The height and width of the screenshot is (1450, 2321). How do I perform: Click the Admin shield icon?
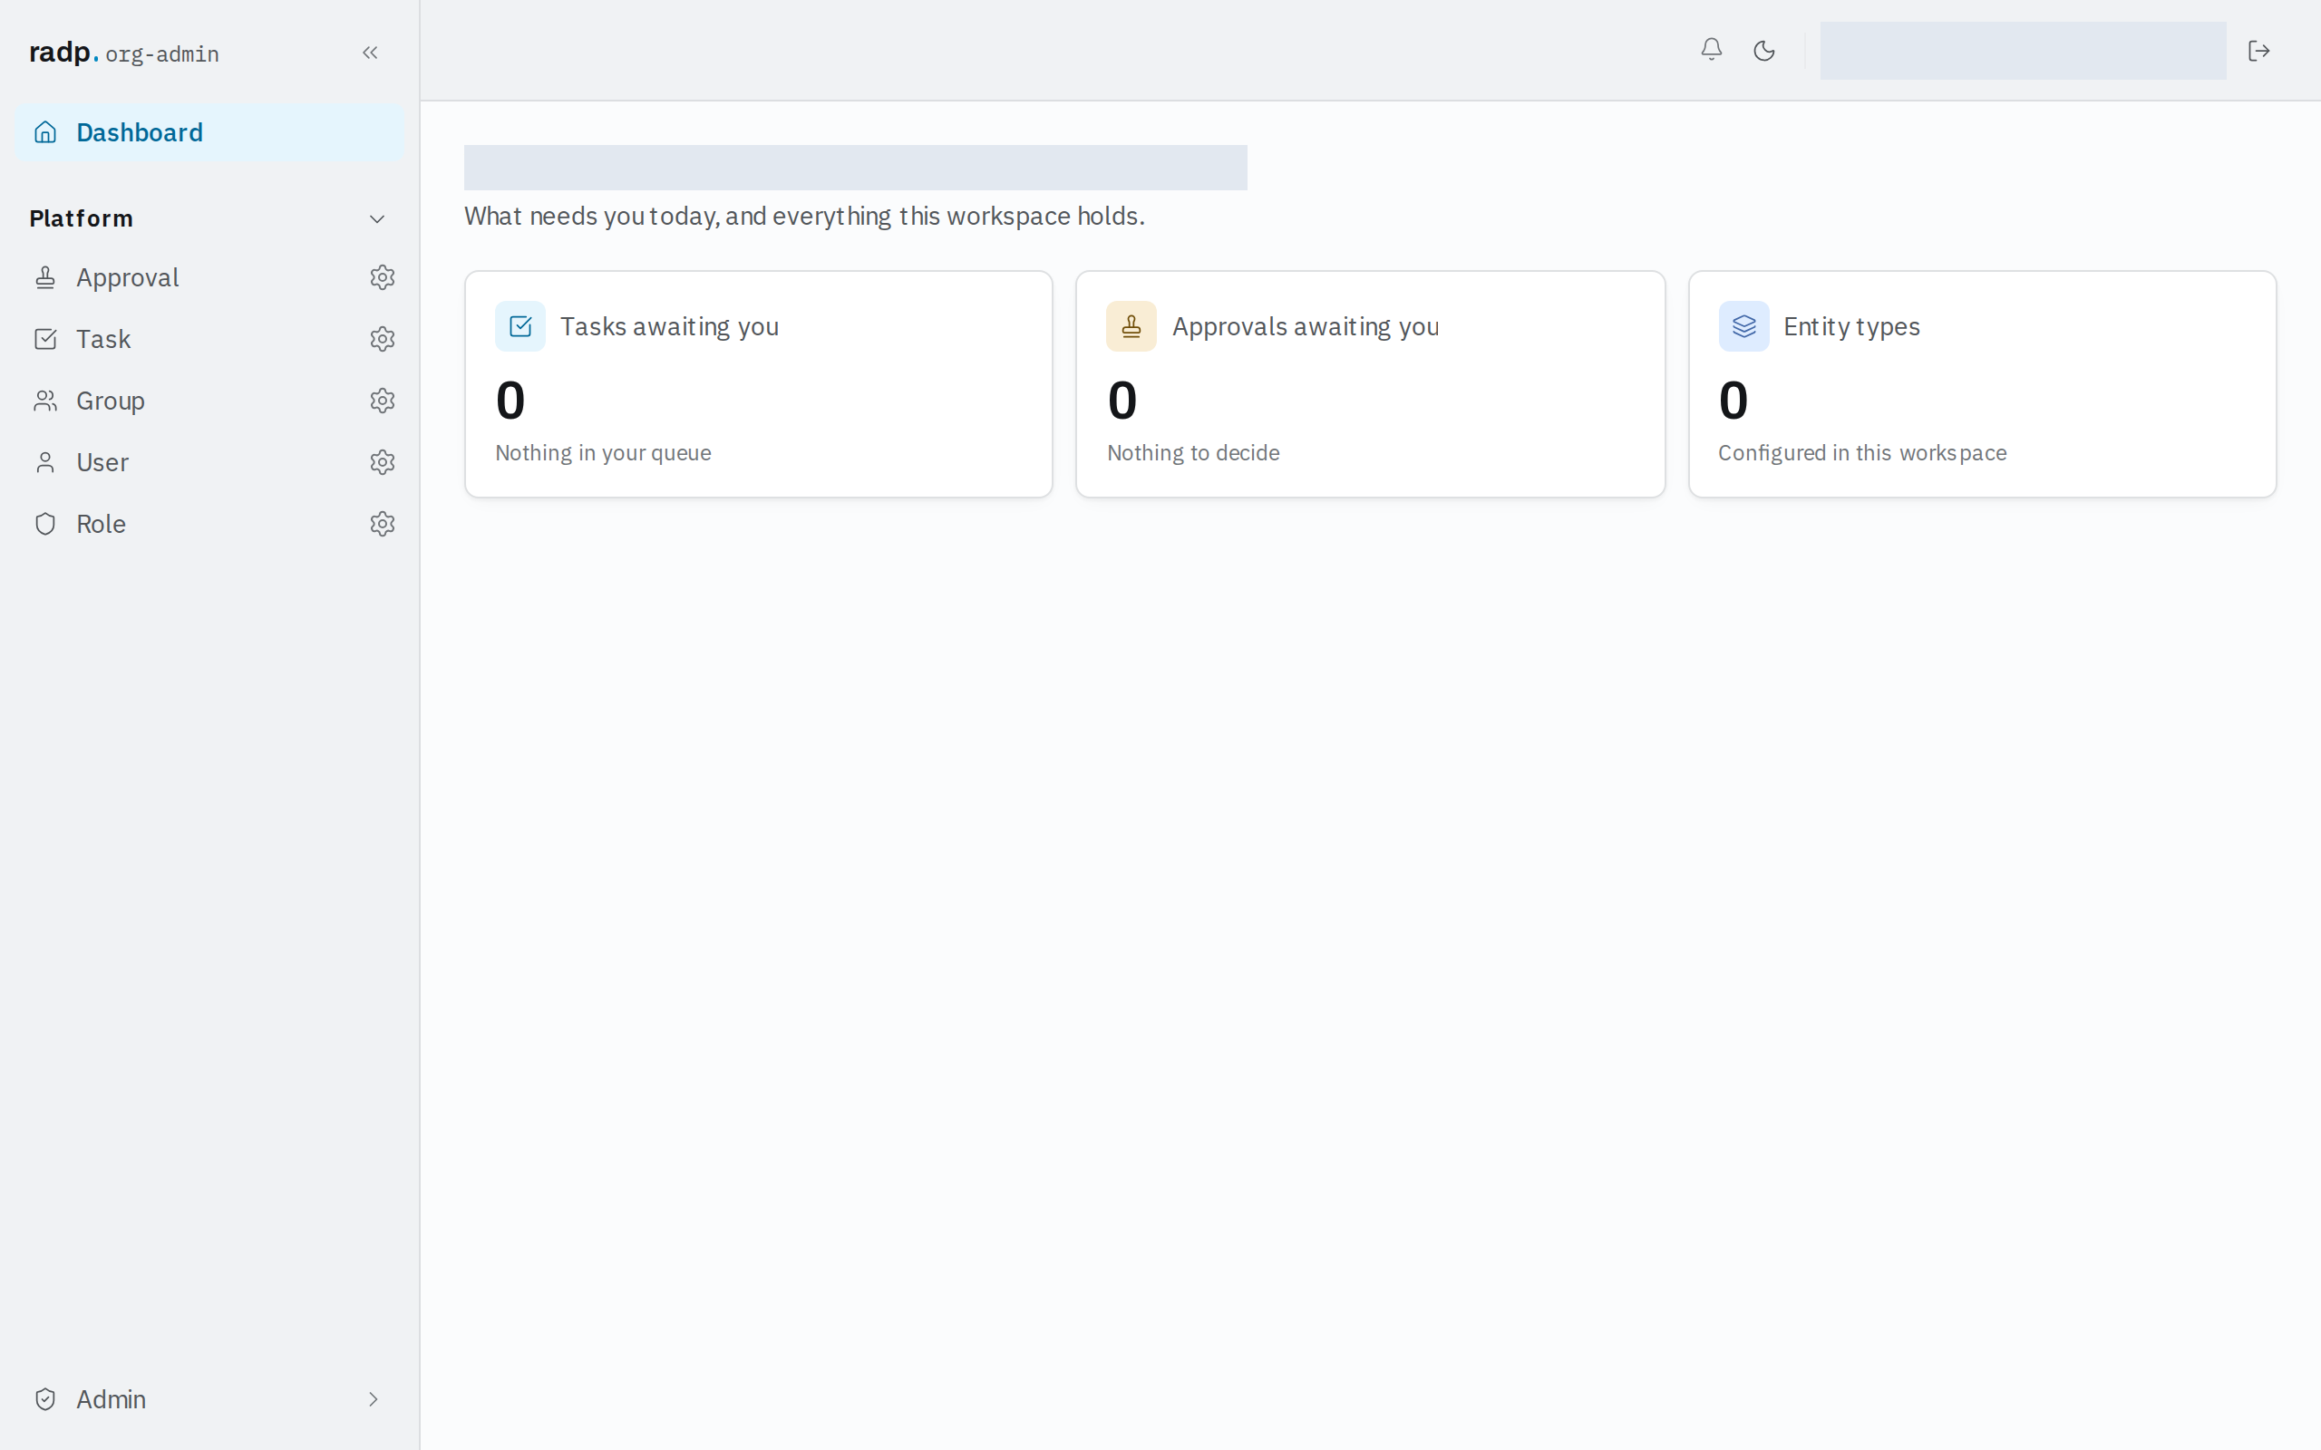(45, 1399)
